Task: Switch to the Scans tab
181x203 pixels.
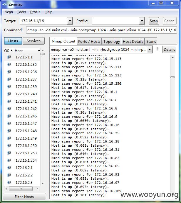Action: coord(151,42)
